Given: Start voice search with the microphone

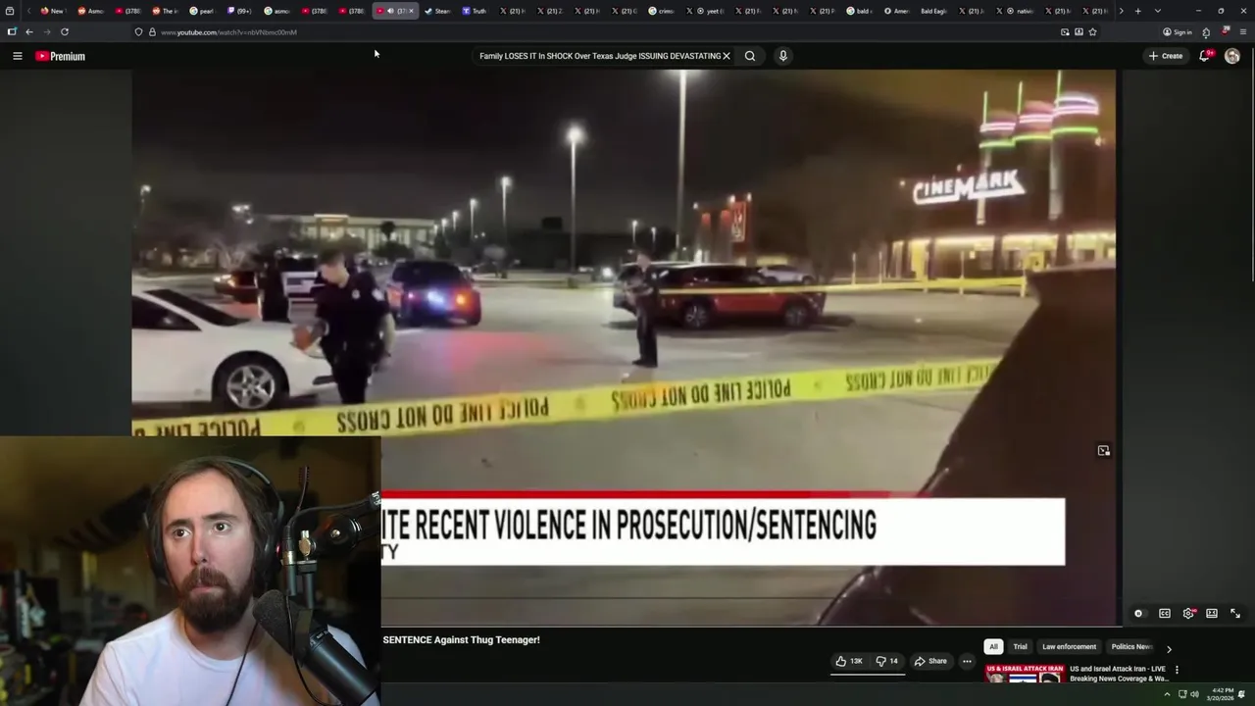Looking at the screenshot, I should click(x=782, y=56).
